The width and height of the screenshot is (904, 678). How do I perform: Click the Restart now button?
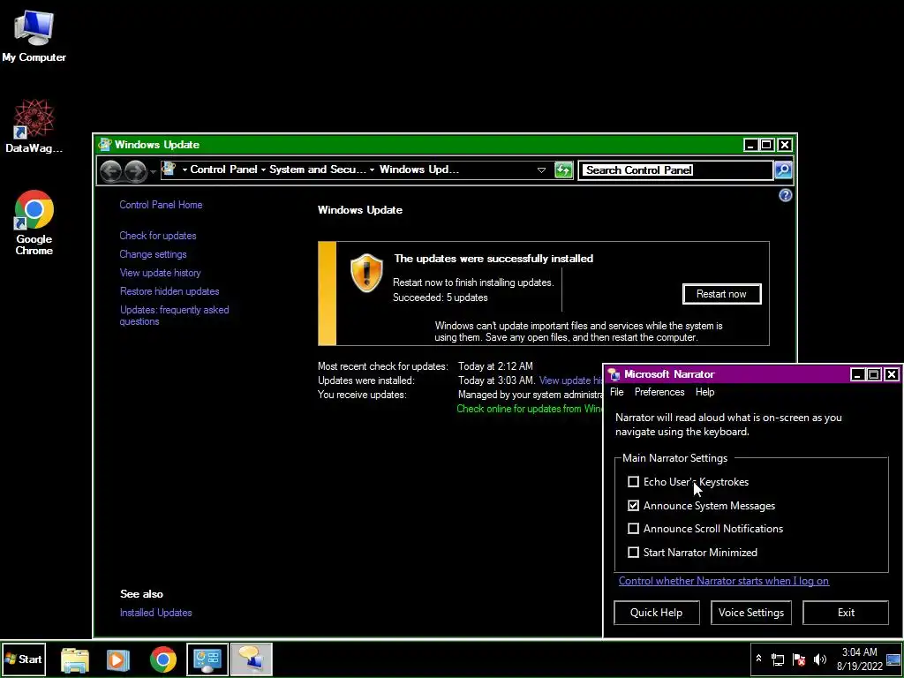[721, 294]
